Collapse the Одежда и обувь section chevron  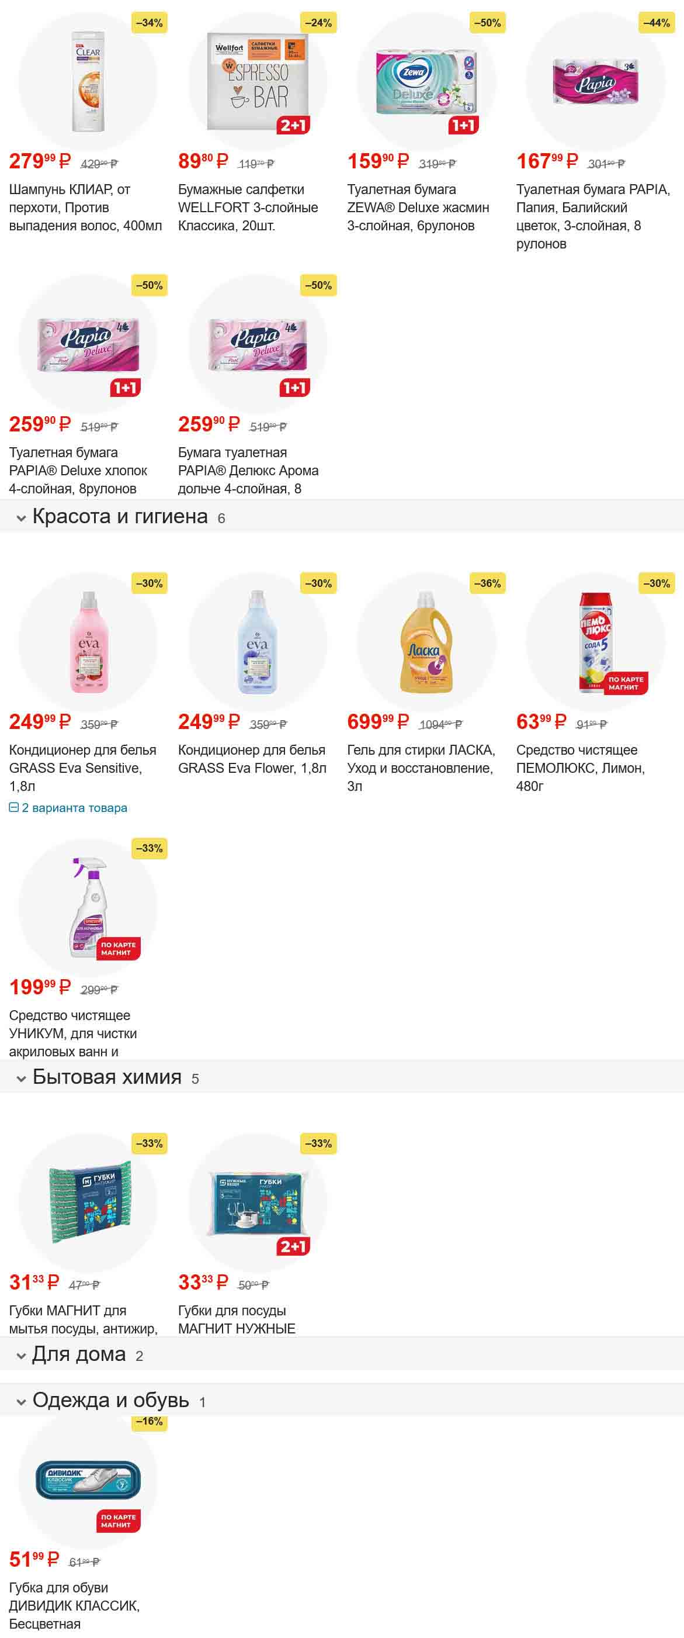pyautogui.click(x=21, y=1401)
